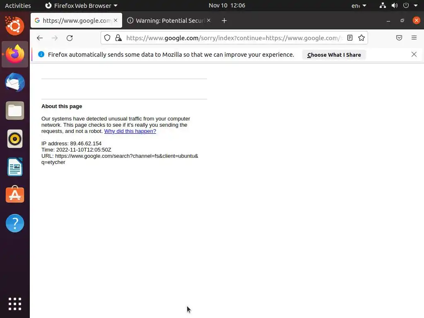
Task: Open Rhythmbox from the dock
Action: (15, 139)
